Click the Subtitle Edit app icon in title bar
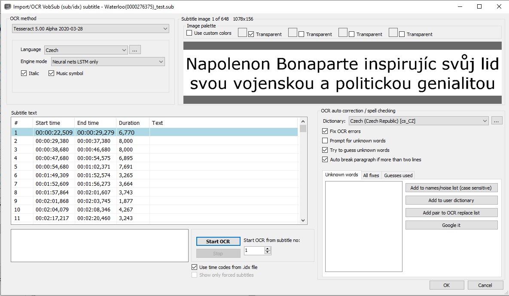 7,6
